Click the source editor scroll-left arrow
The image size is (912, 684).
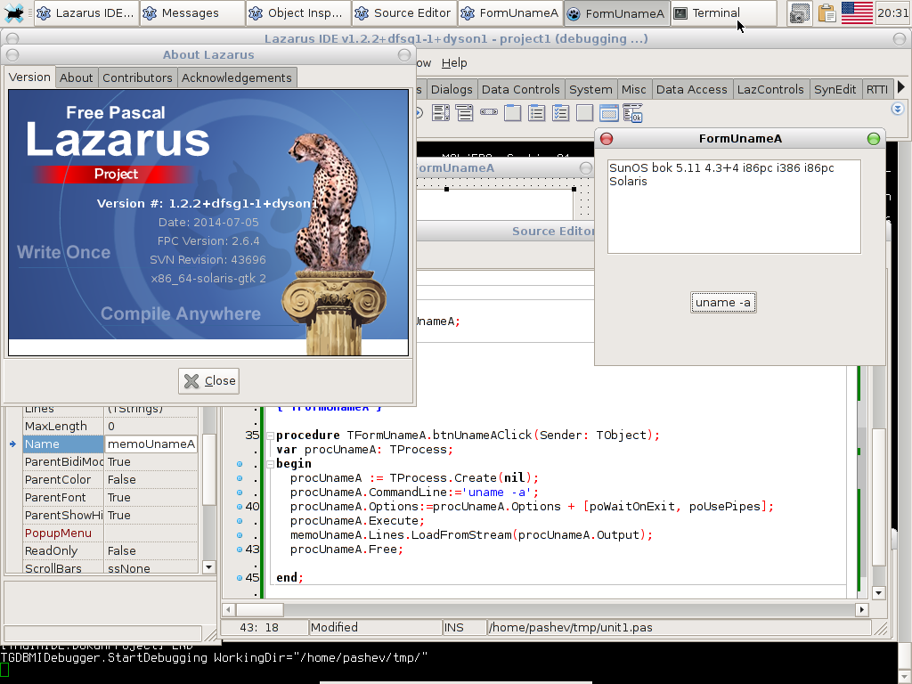pyautogui.click(x=229, y=609)
